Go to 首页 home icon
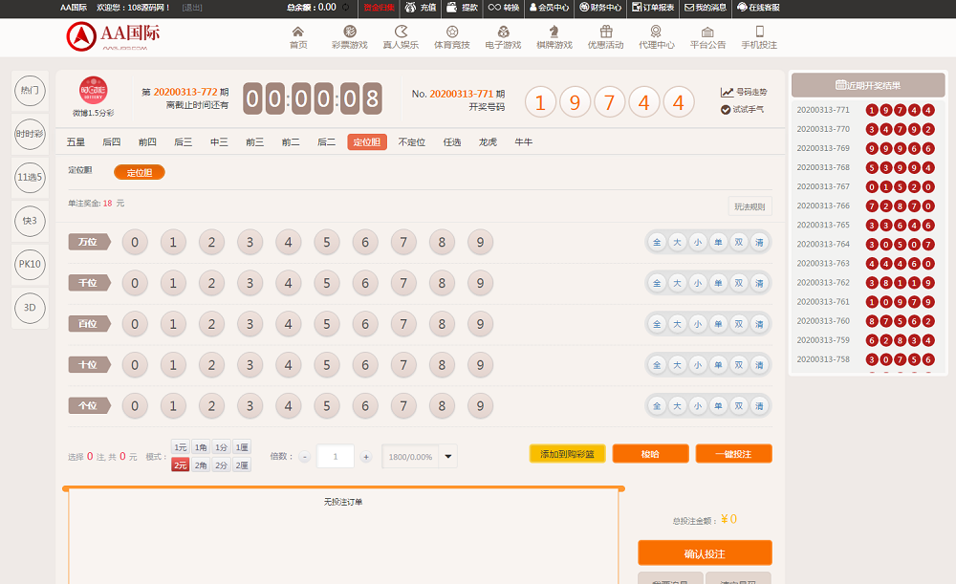 click(298, 37)
